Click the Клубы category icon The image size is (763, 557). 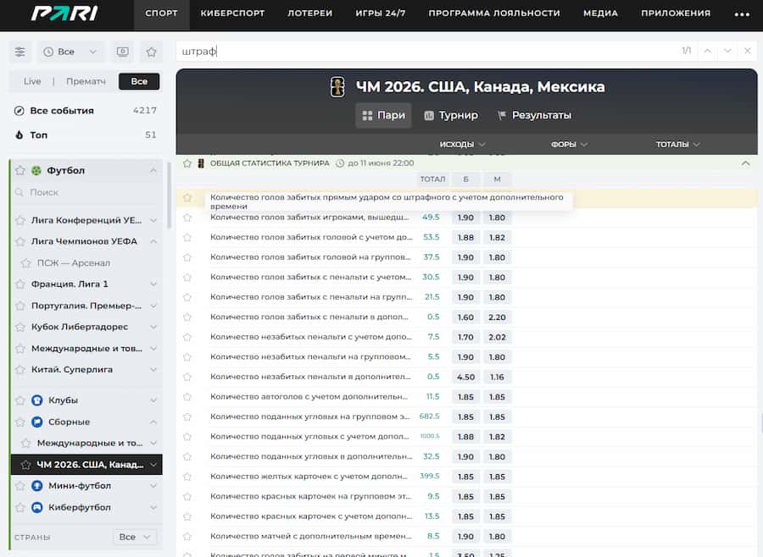(x=37, y=400)
